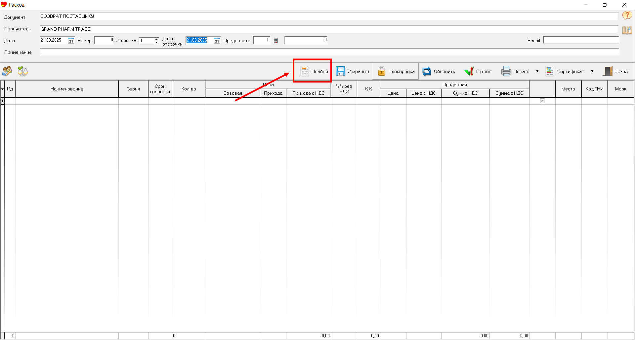The height and width of the screenshot is (340, 635).
Task: Click into the Предоплата field
Action: pos(262,40)
